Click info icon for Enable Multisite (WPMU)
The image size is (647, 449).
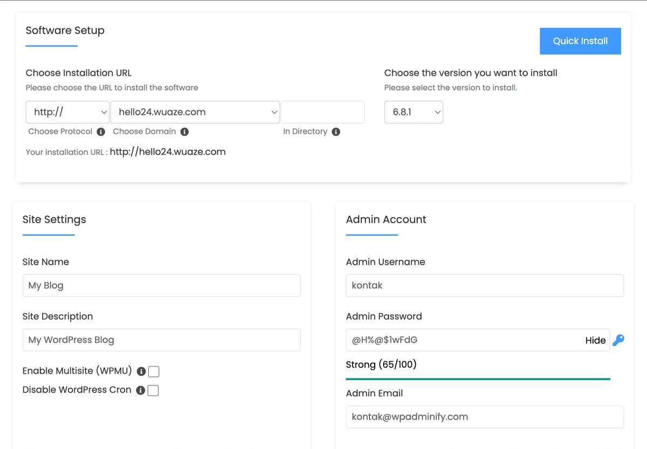point(141,371)
